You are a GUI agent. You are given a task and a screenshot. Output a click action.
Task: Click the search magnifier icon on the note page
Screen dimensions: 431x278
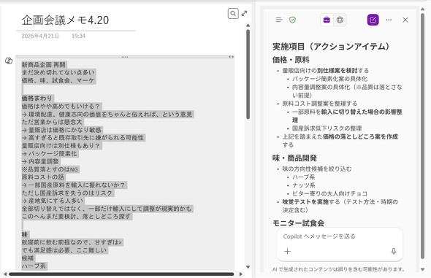[x=233, y=13]
